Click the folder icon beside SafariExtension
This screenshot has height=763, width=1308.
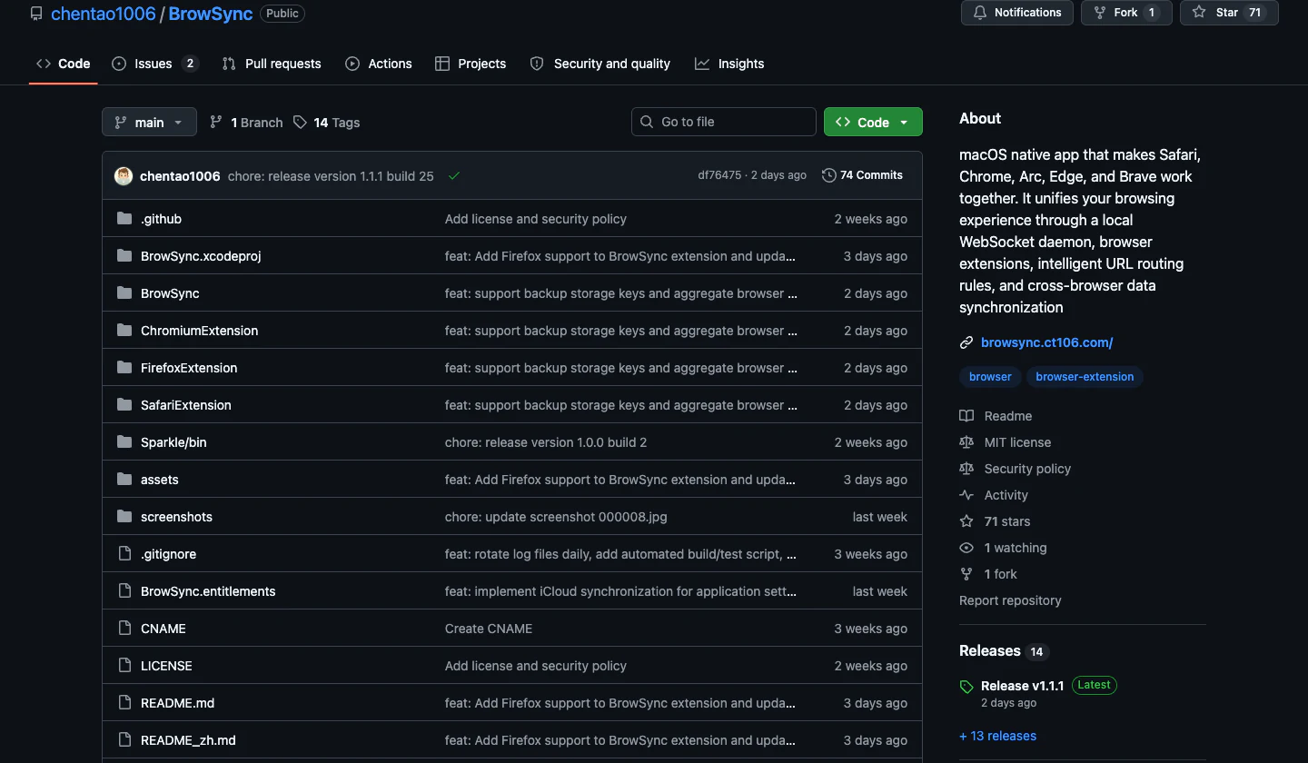124,405
